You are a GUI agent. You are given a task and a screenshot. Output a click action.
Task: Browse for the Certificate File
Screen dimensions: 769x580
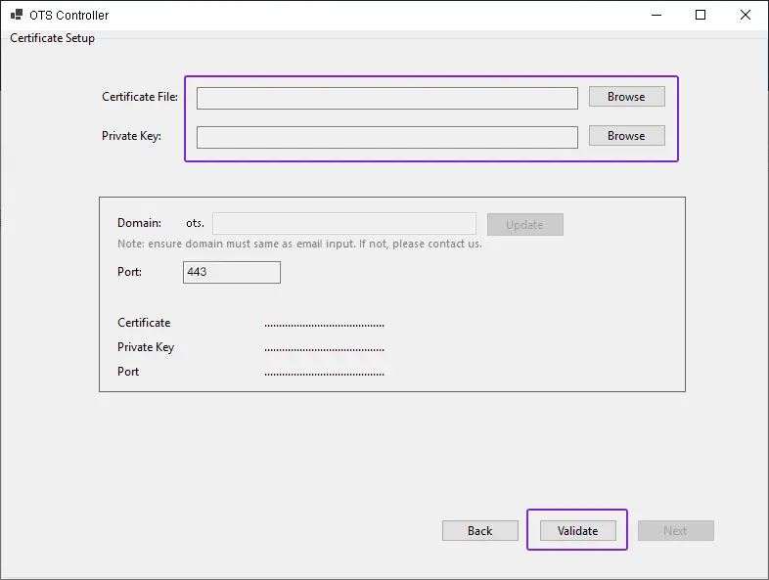[626, 97]
